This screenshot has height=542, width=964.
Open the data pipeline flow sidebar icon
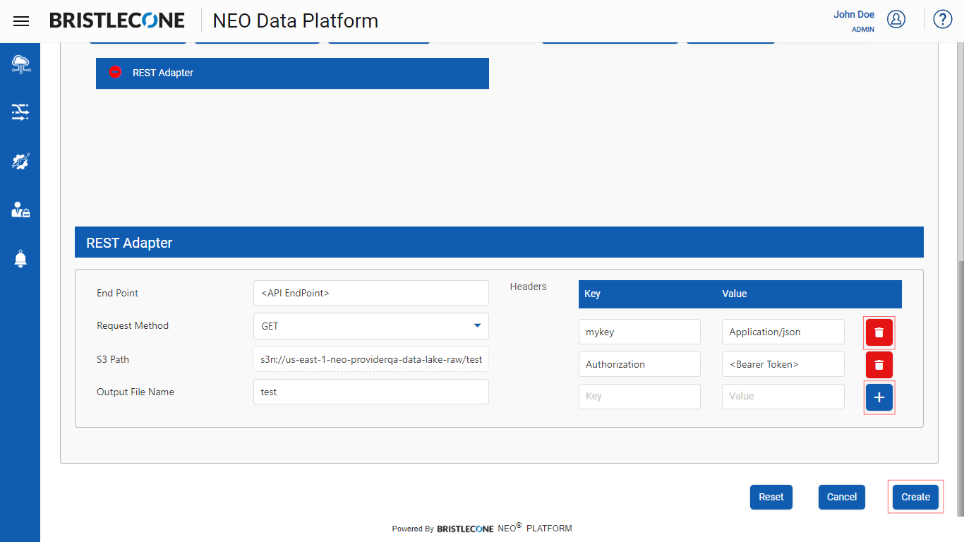[x=20, y=112]
